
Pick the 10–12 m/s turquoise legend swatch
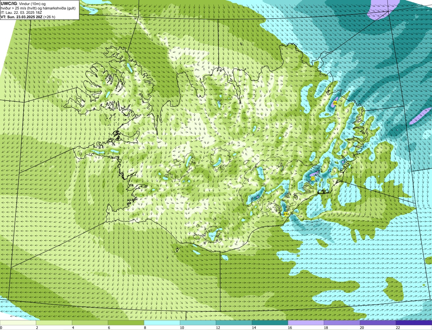coord(198,323)
